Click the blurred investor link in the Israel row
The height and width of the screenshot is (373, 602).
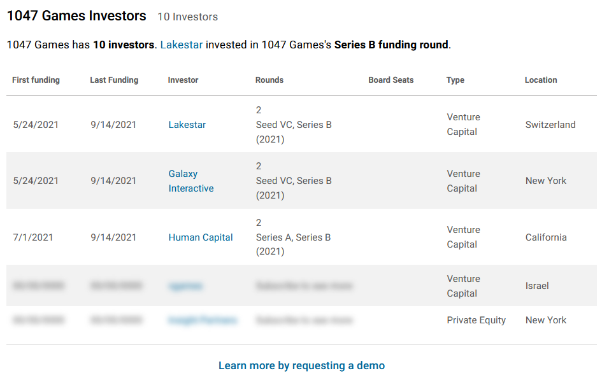point(185,286)
